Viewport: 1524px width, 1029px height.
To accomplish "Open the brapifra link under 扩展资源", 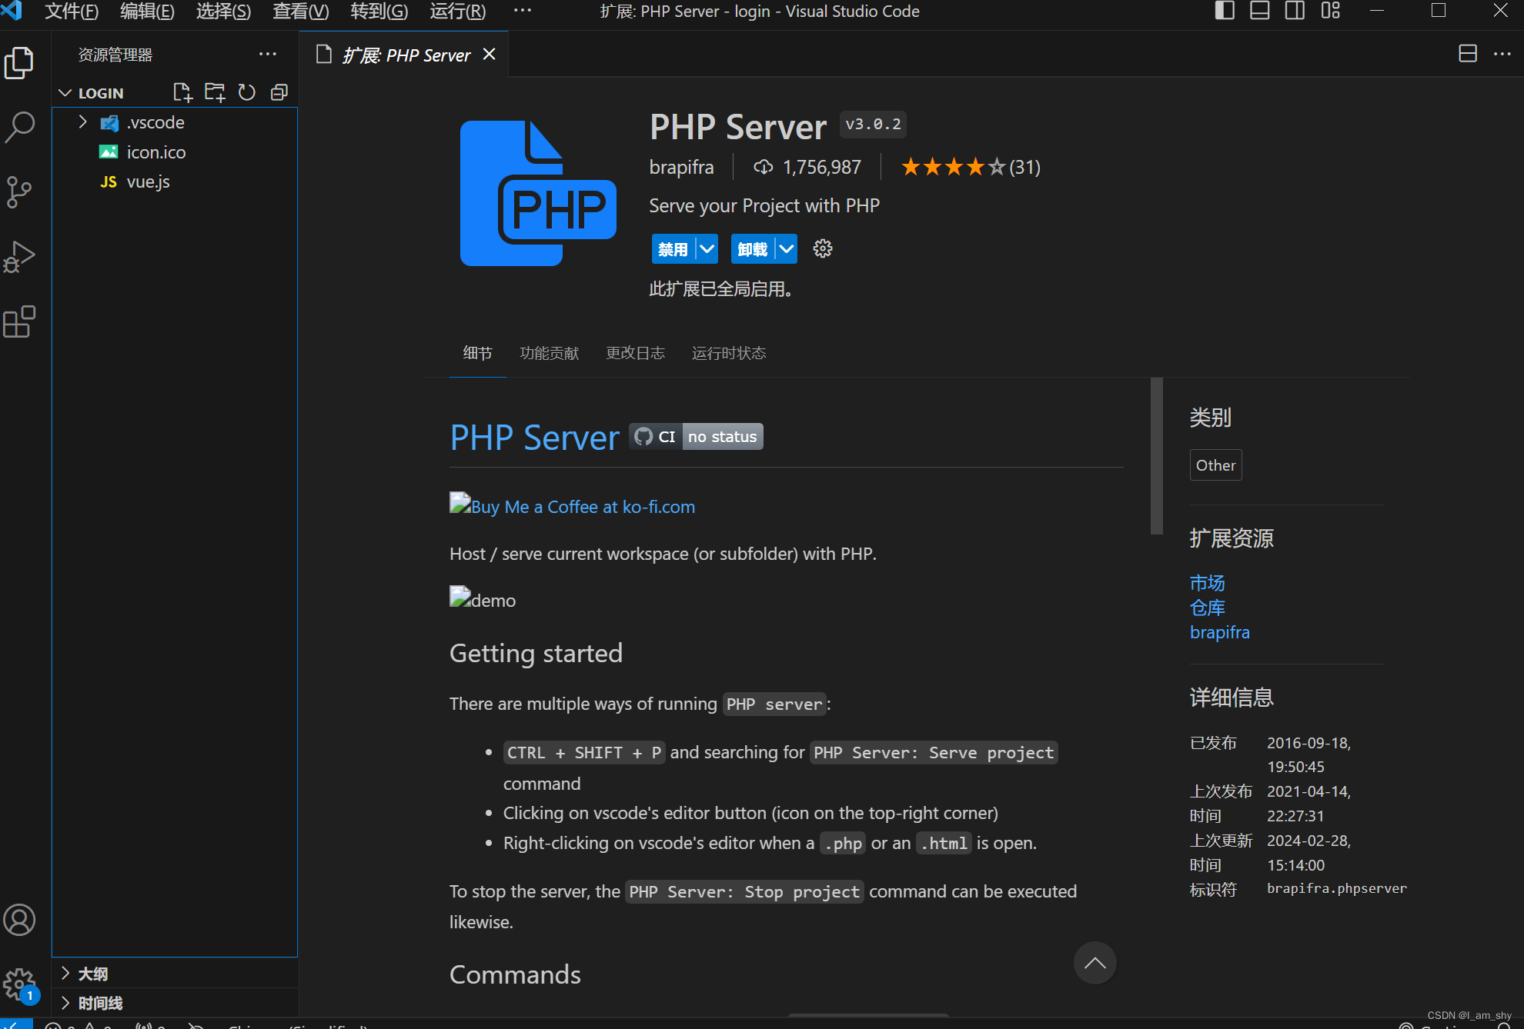I will 1220,632.
